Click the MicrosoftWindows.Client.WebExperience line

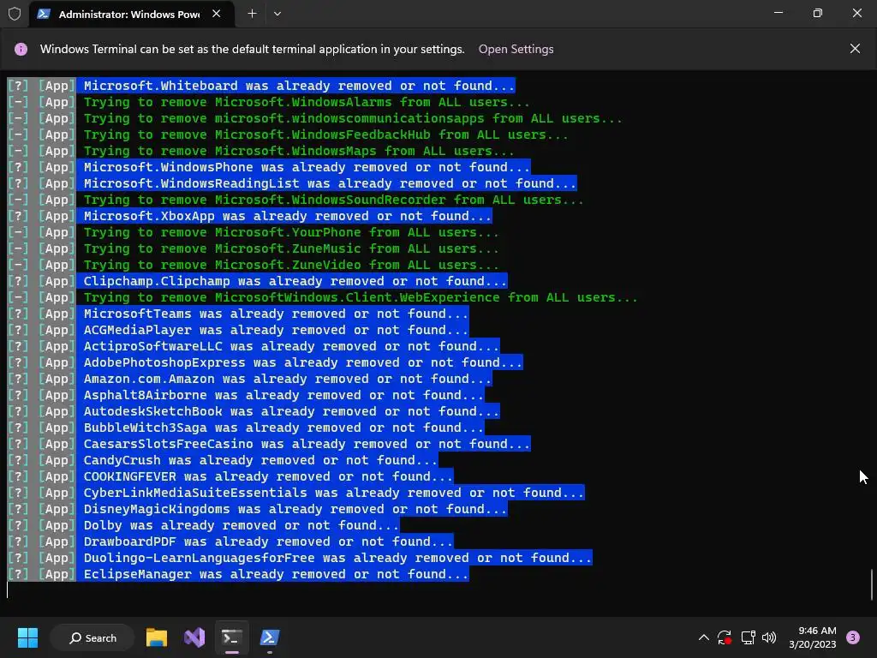pos(322,297)
